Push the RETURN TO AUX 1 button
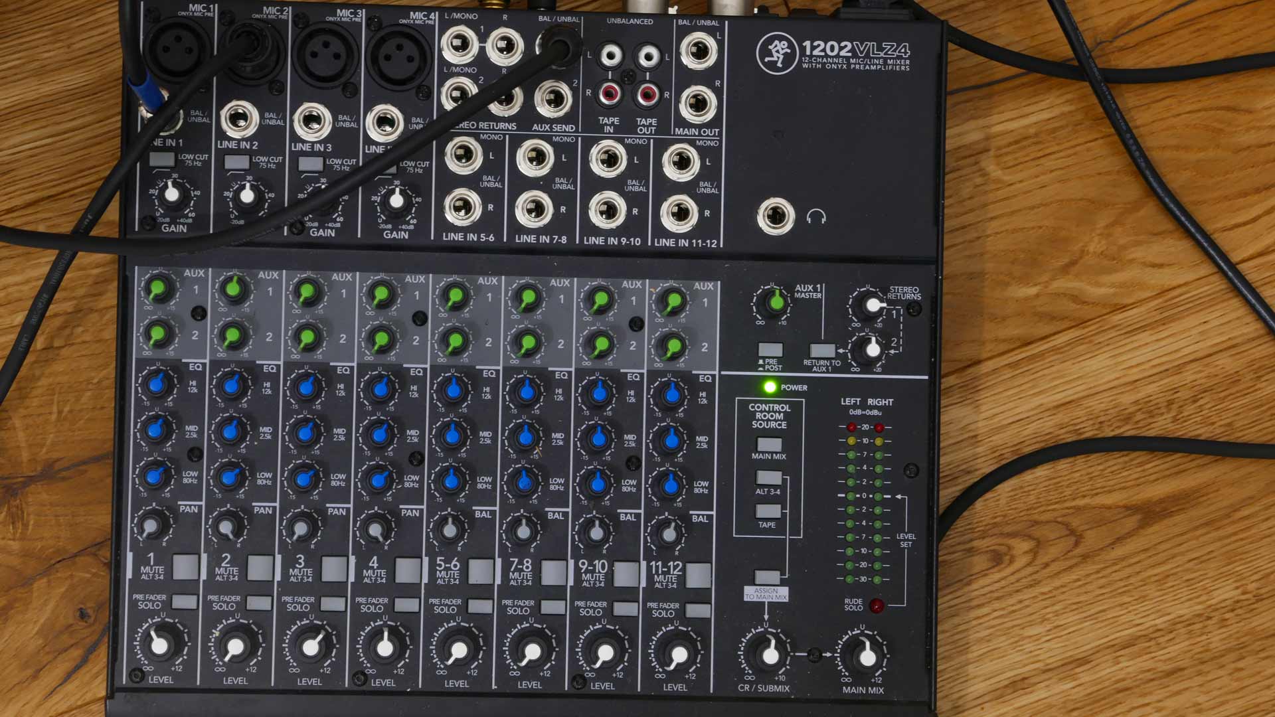The image size is (1275, 717). pos(823,351)
